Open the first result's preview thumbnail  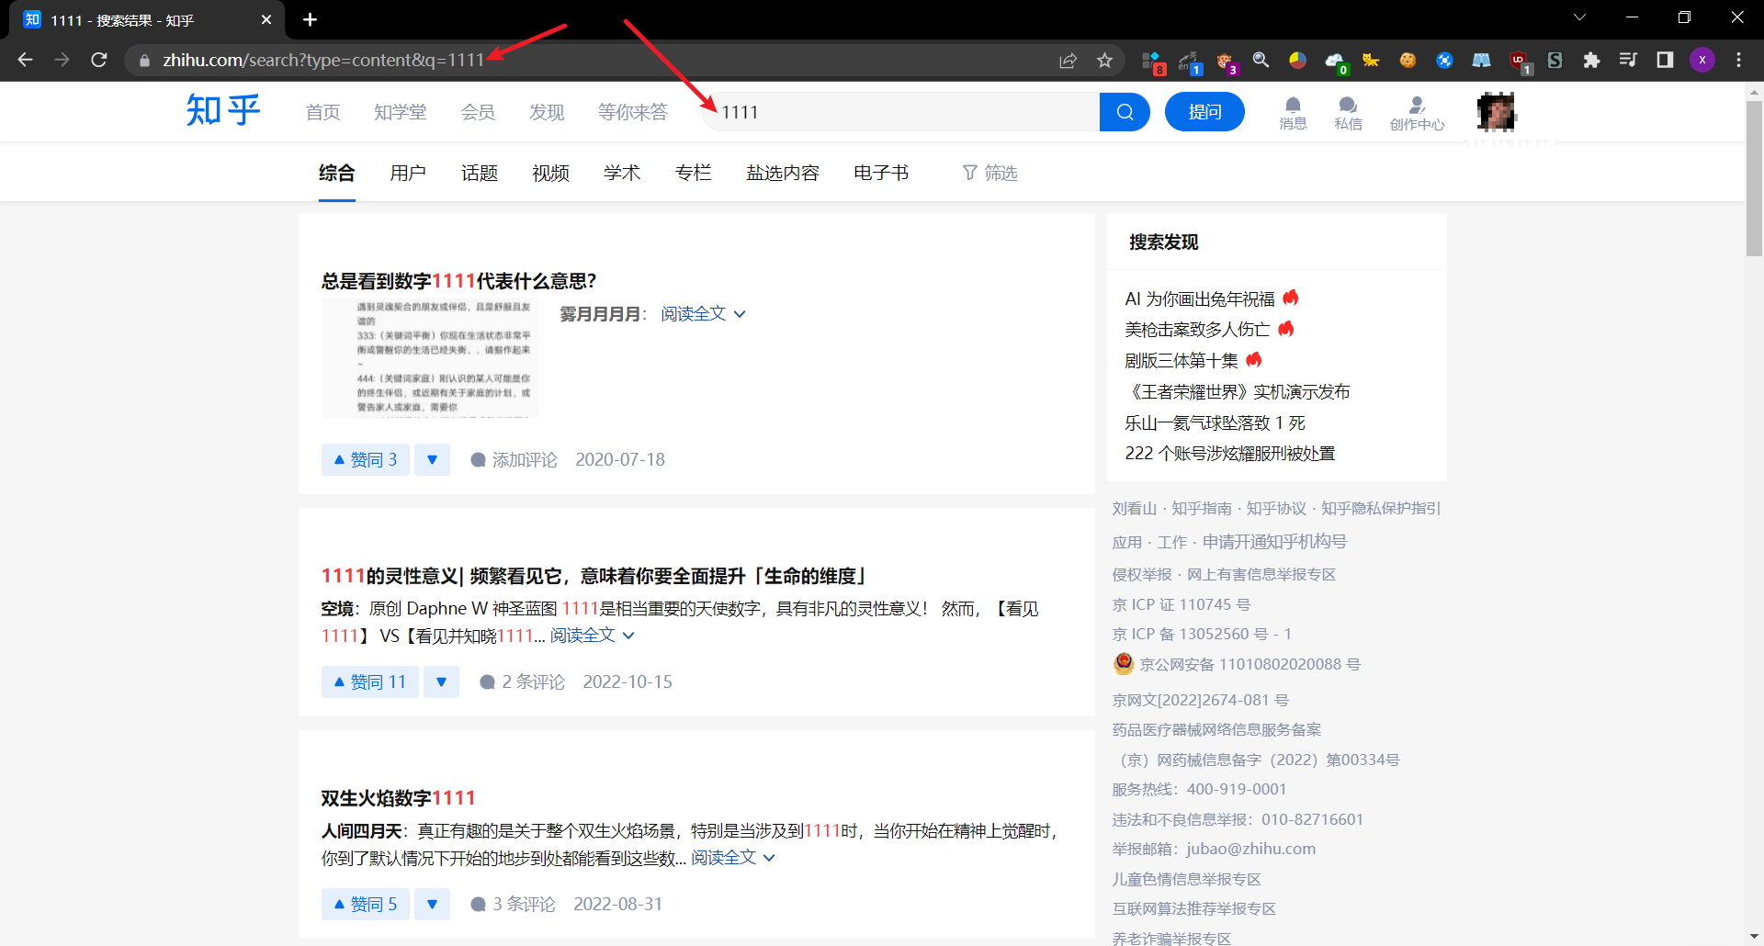(x=430, y=358)
